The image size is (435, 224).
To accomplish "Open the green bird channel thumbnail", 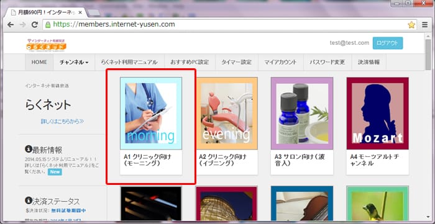I will (378, 204).
